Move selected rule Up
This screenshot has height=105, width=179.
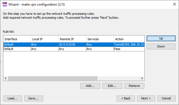tap(161, 38)
